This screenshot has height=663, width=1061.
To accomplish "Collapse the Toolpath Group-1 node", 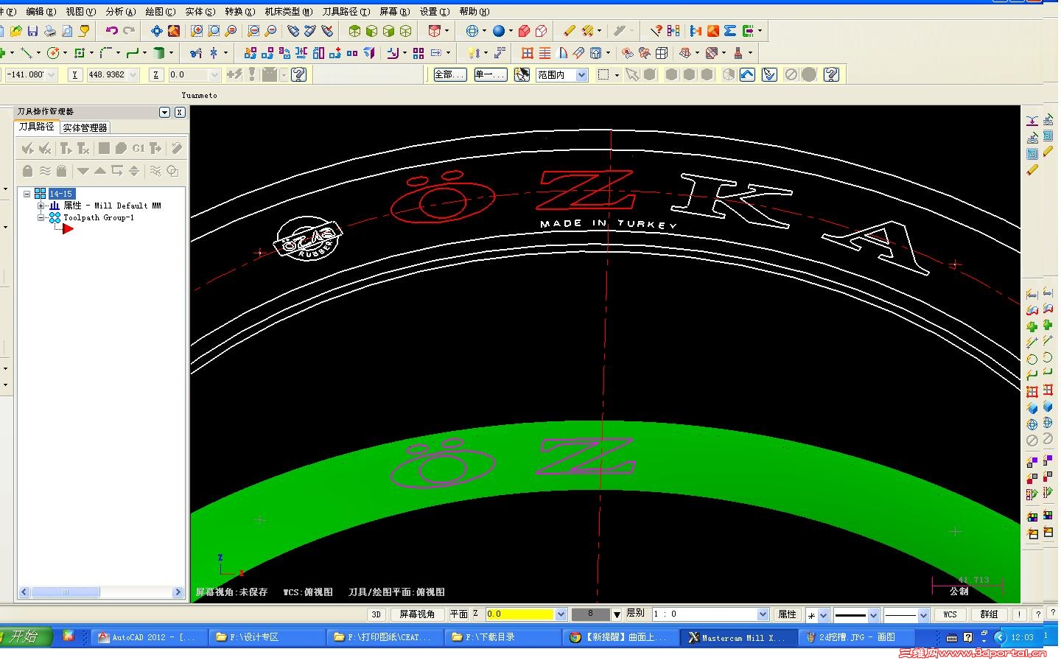I will 41,217.
